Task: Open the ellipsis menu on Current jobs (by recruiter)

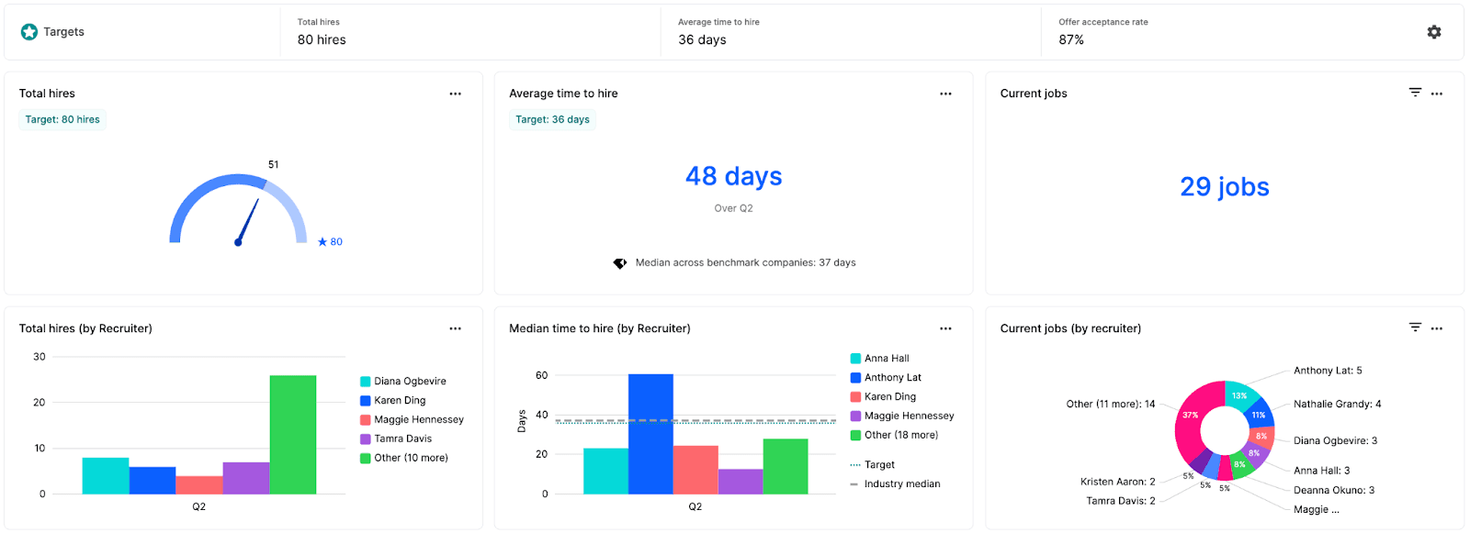Action: (x=1436, y=327)
